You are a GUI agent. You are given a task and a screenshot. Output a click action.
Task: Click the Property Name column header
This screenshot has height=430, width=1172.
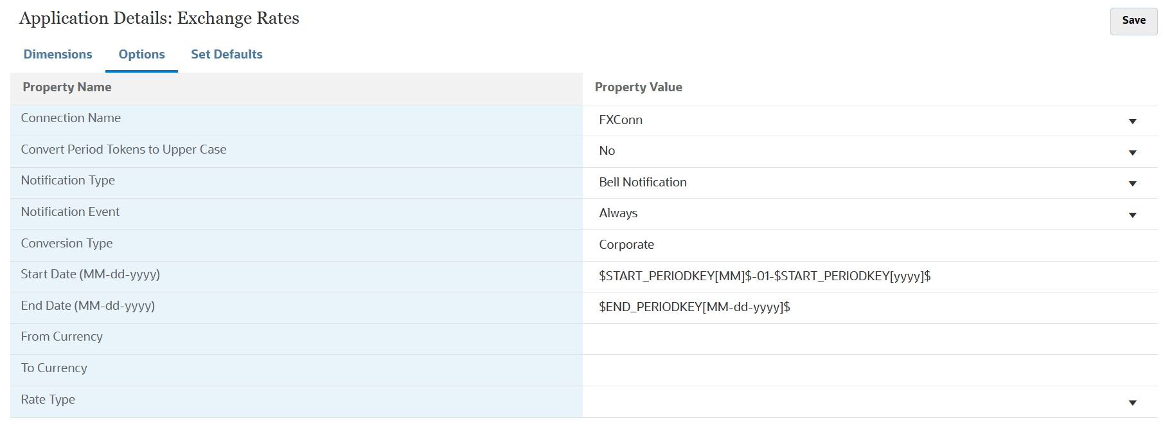[67, 87]
